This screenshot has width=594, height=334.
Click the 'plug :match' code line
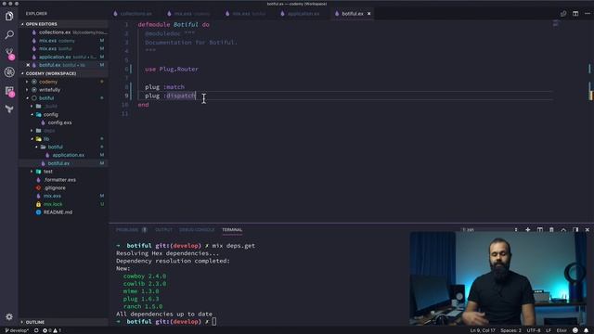pos(164,87)
